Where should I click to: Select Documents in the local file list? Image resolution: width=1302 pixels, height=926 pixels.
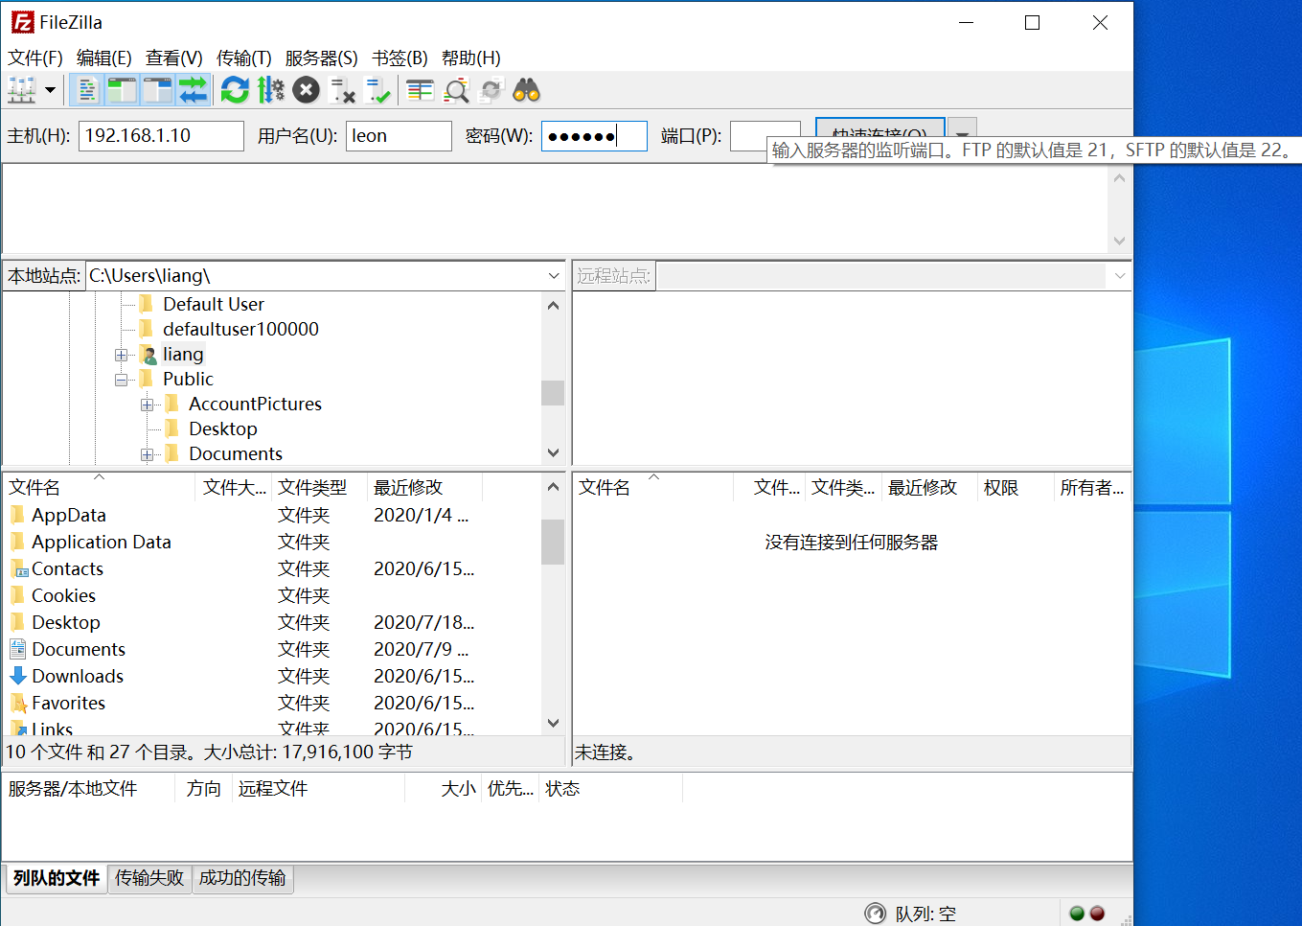pos(272,649)
